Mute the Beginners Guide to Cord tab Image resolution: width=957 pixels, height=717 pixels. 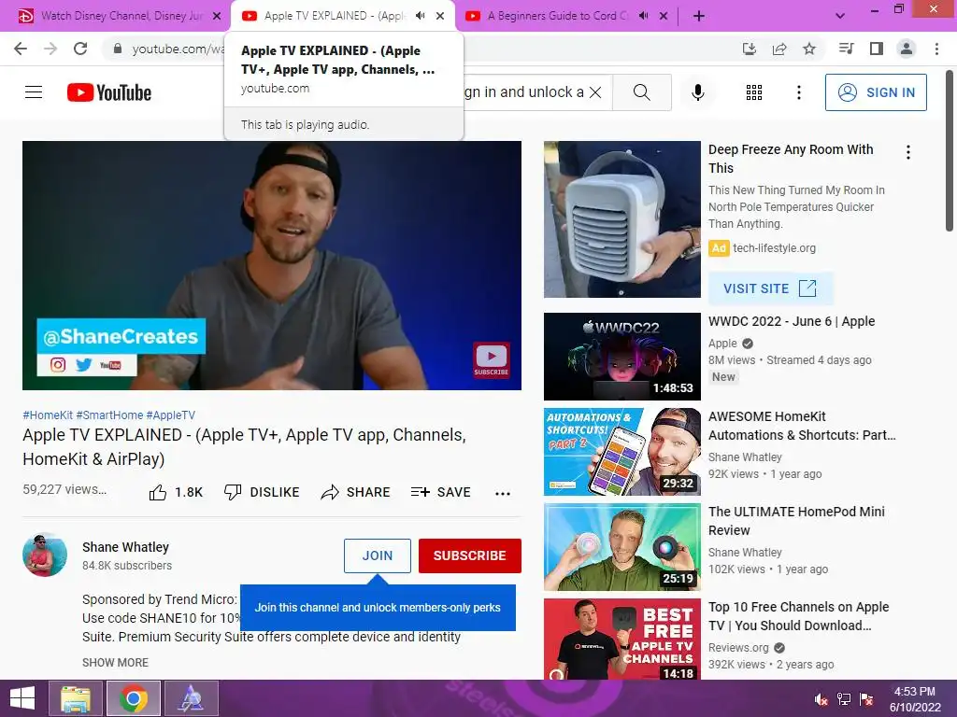point(643,16)
